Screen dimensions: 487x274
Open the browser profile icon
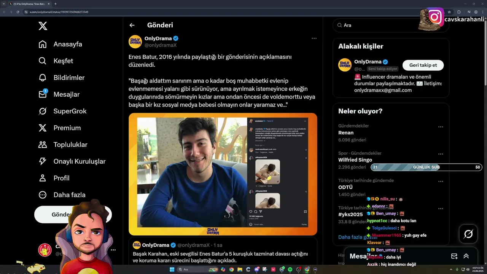tap(476, 12)
